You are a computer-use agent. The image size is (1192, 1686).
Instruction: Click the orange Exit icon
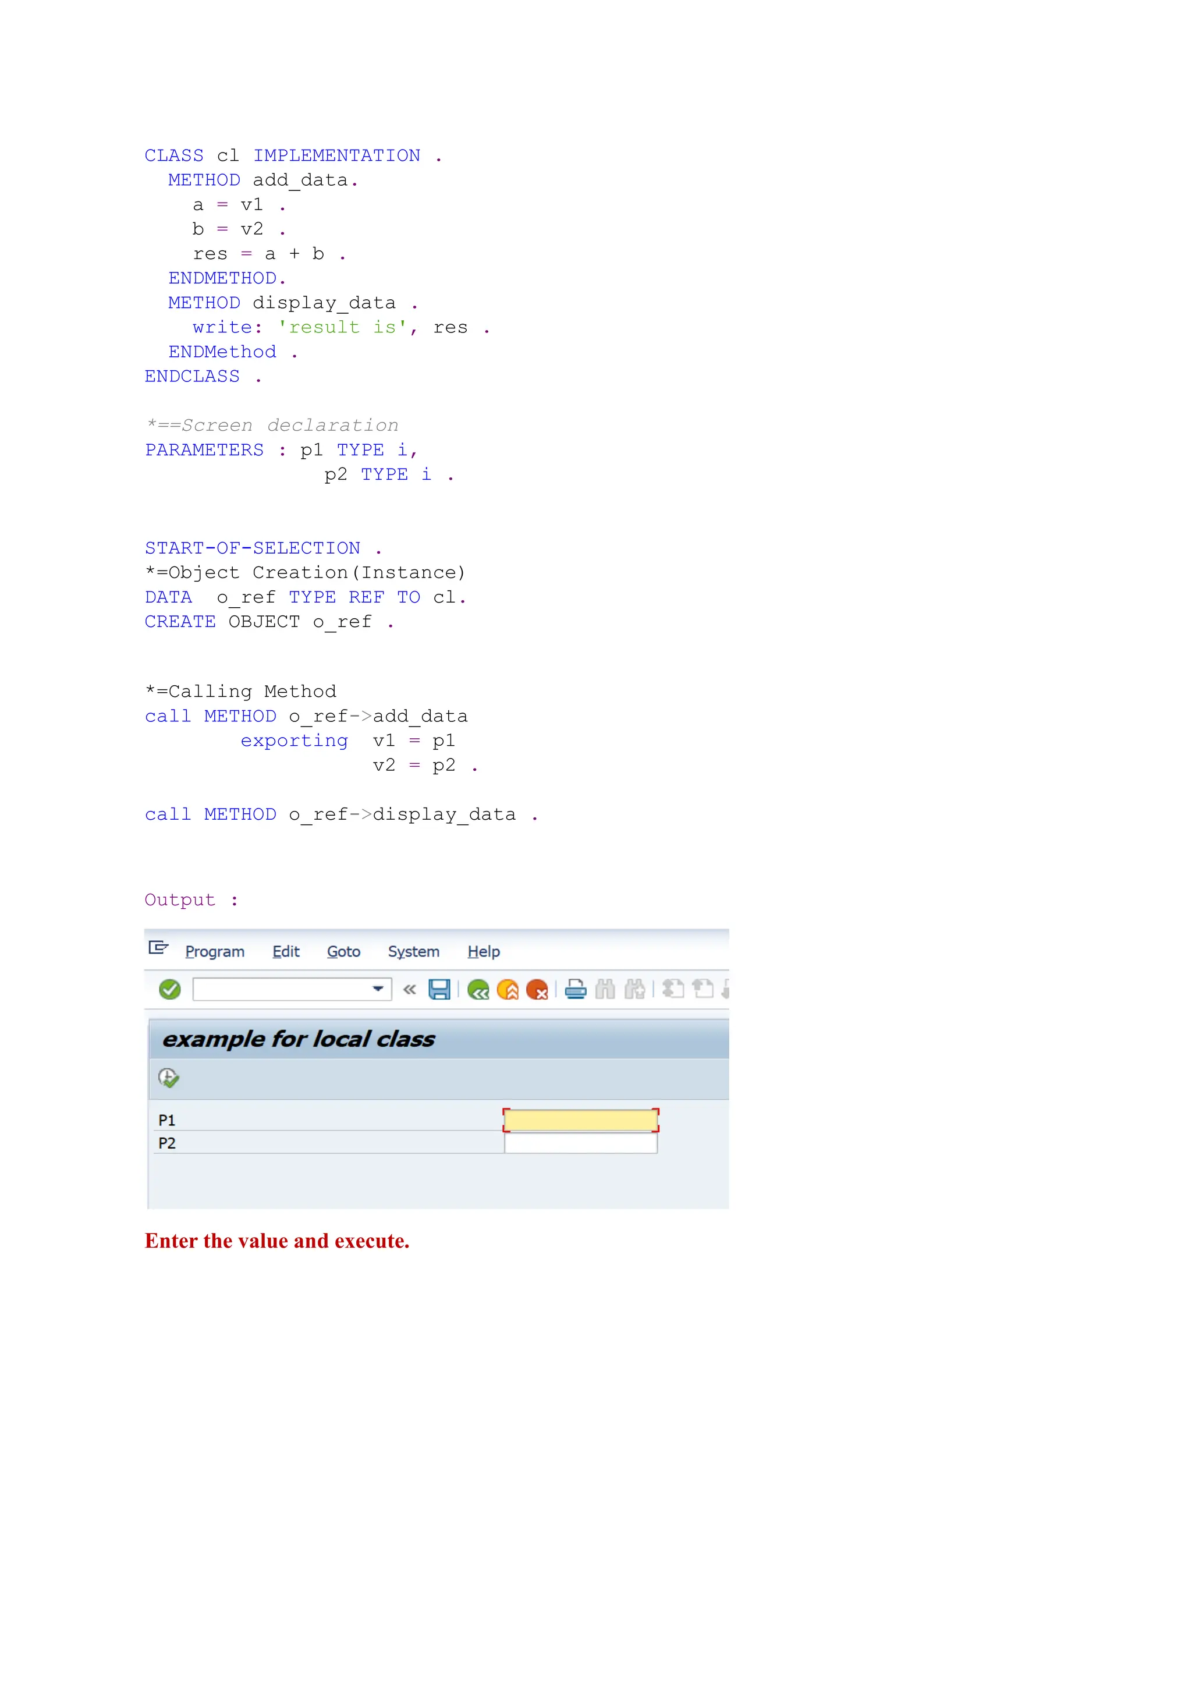[507, 990]
